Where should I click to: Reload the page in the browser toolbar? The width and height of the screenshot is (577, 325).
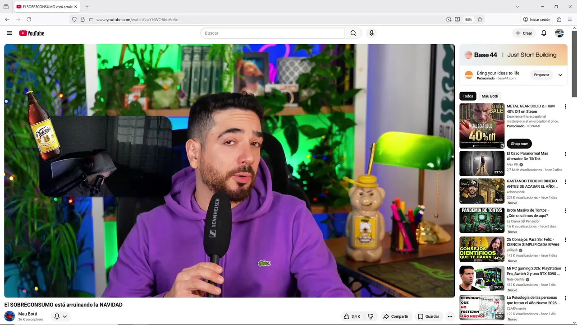(29, 19)
